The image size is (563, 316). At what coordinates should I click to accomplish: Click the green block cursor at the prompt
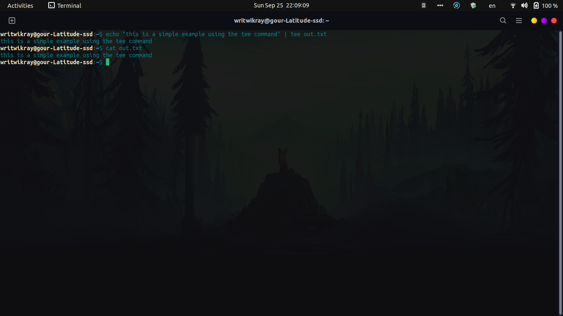click(108, 62)
